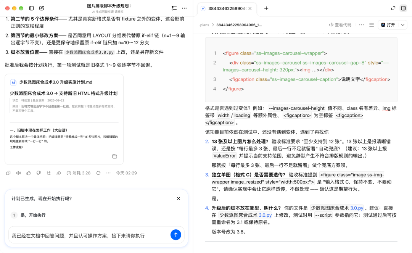Screen dimensions: 412x253
Task: Open the 少数派图床合成术3.0 升级实施计划.md file card
Action: click(x=64, y=119)
